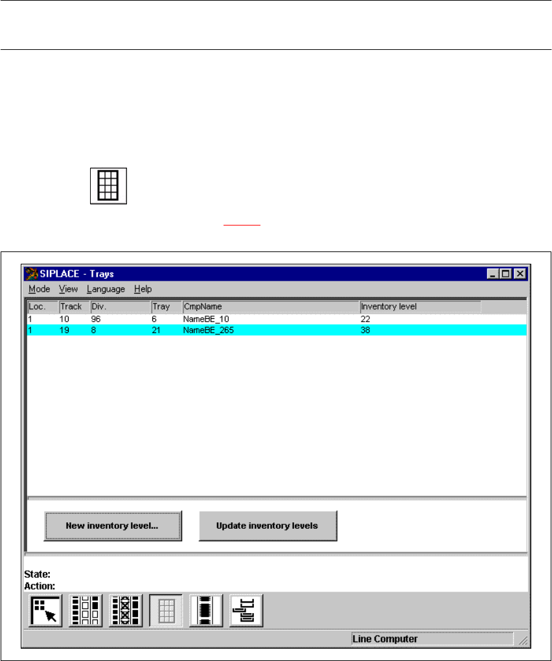The width and height of the screenshot is (552, 661).
Task: Open the crossed-out tracks icon
Action: (126, 610)
